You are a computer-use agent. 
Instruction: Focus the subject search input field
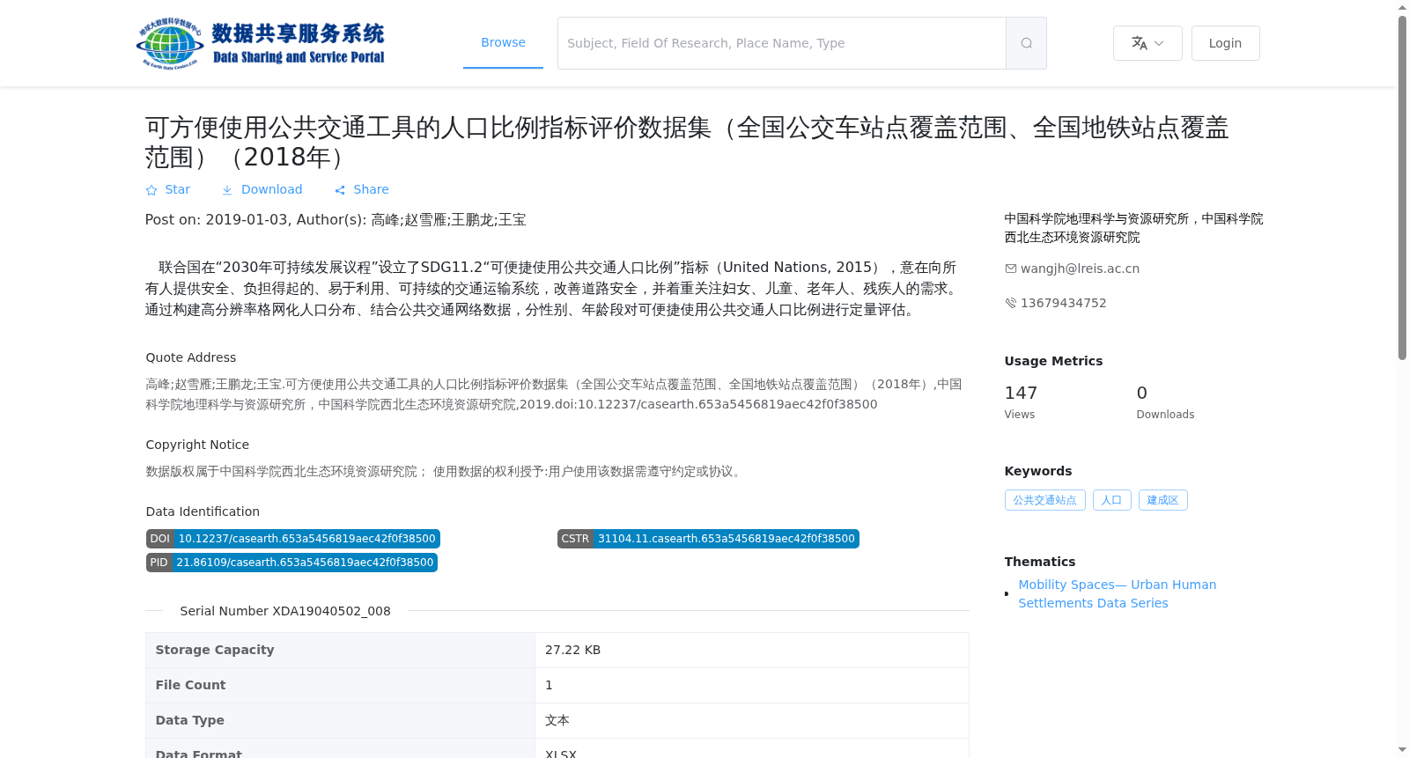782,43
